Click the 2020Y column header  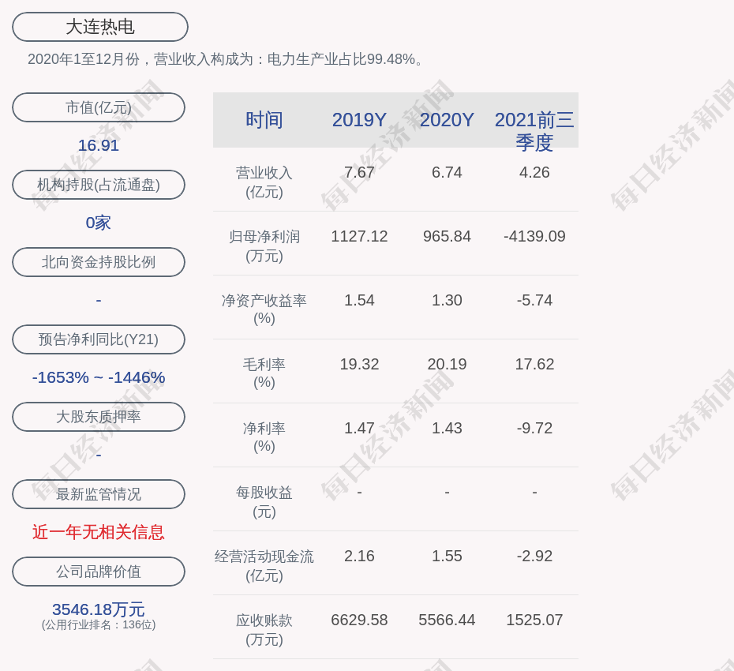447,120
